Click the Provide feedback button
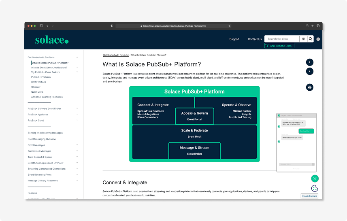This screenshot has width=347, height=221. pos(309,196)
